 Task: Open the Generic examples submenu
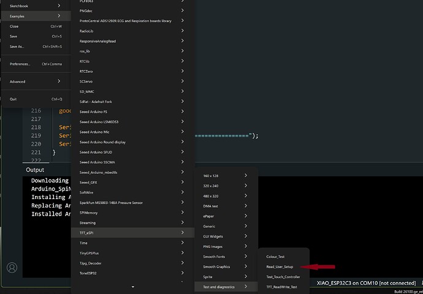tap(226, 227)
